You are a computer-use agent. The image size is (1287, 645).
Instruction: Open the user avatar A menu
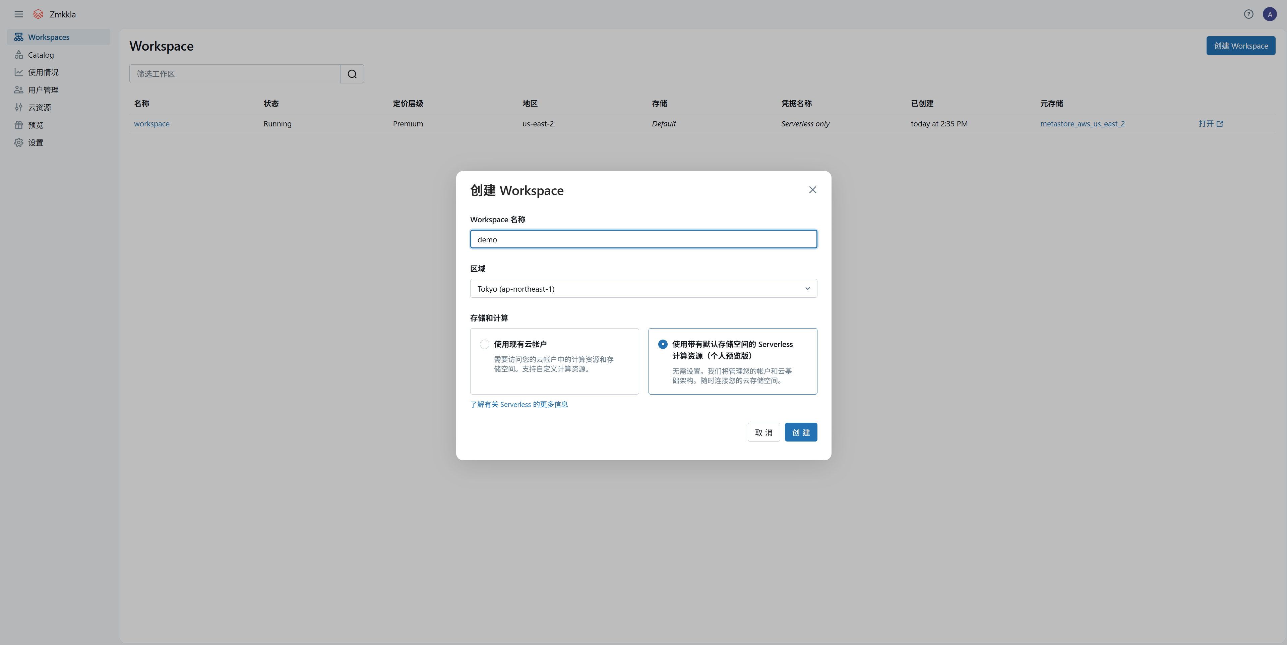click(x=1270, y=14)
